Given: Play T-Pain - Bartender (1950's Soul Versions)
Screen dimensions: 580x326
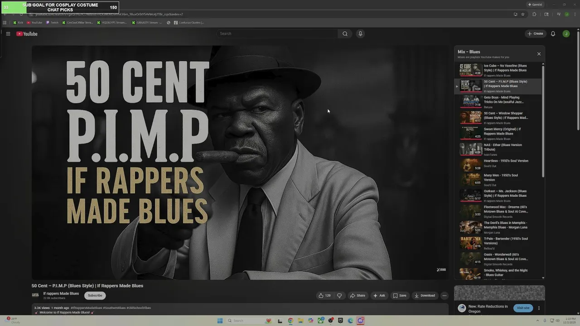Looking at the screenshot, I should pos(498,243).
